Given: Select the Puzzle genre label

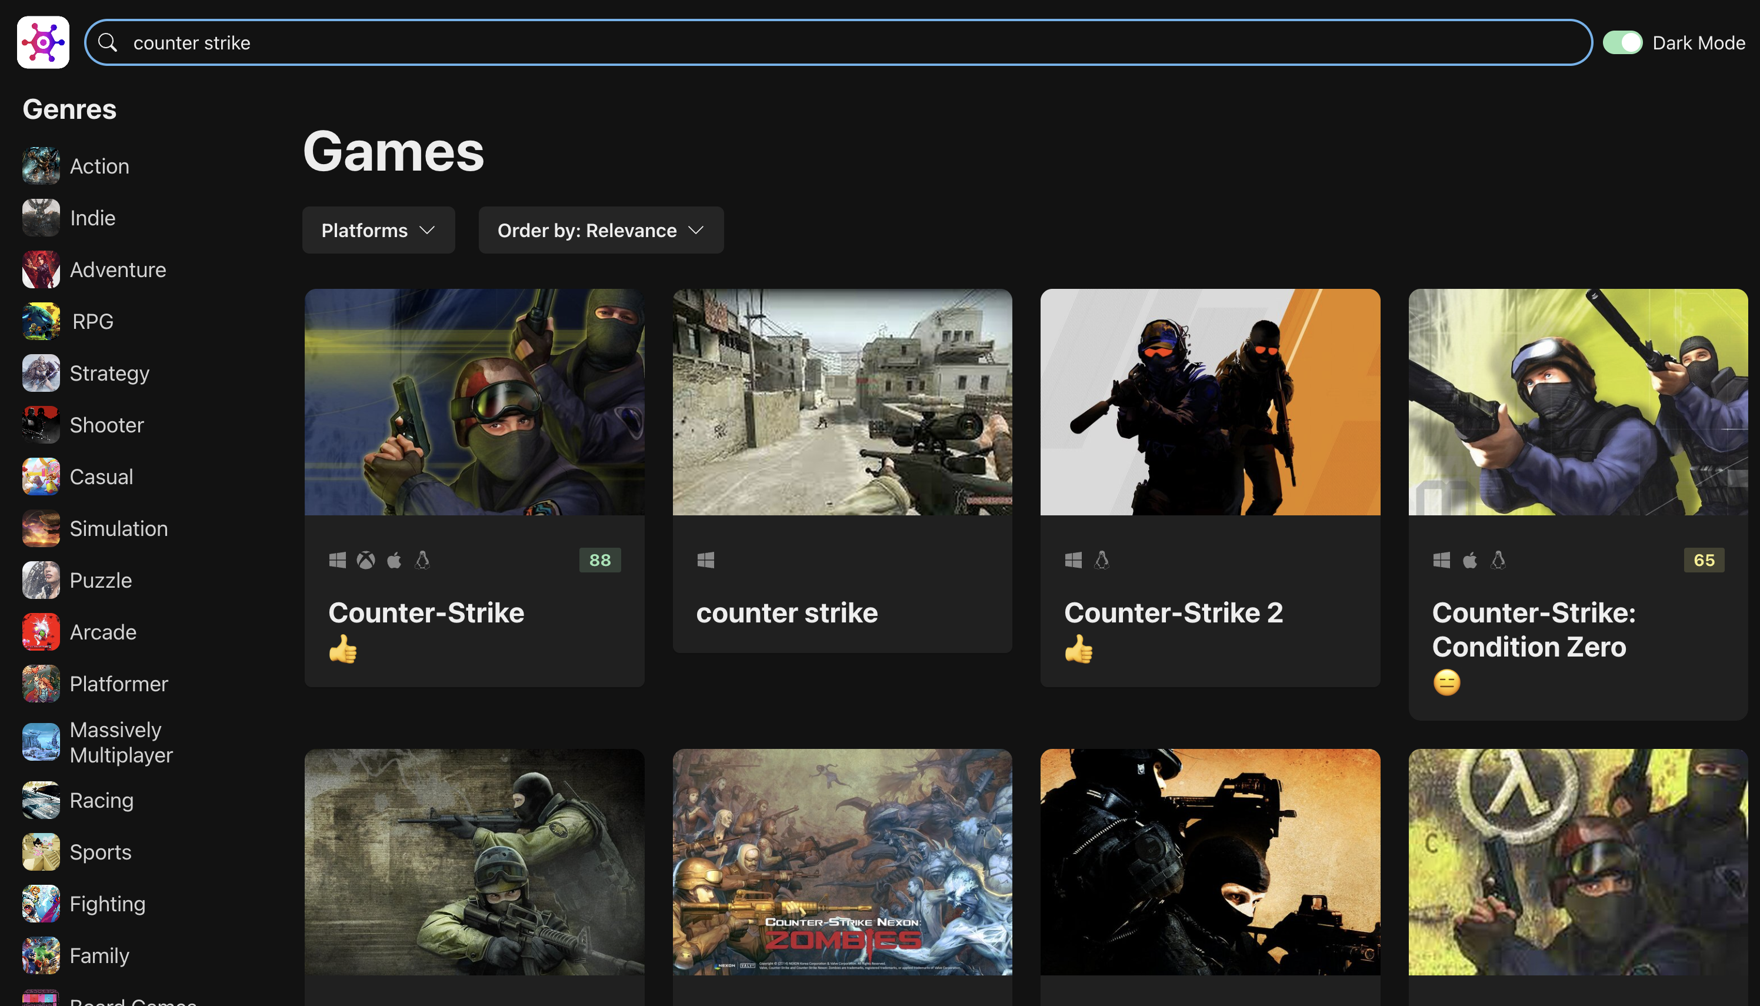Looking at the screenshot, I should 101,581.
